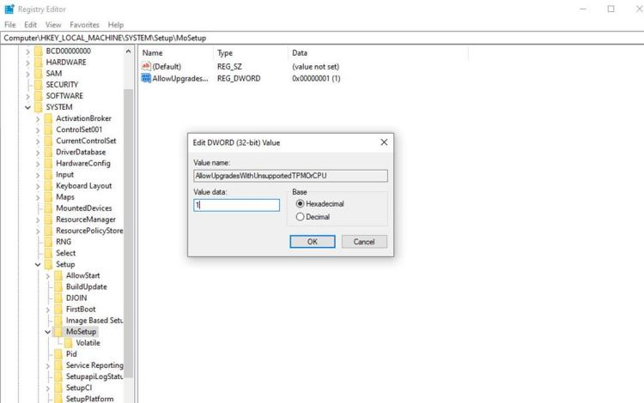Select the Hexadecimal base option

pyautogui.click(x=300, y=204)
